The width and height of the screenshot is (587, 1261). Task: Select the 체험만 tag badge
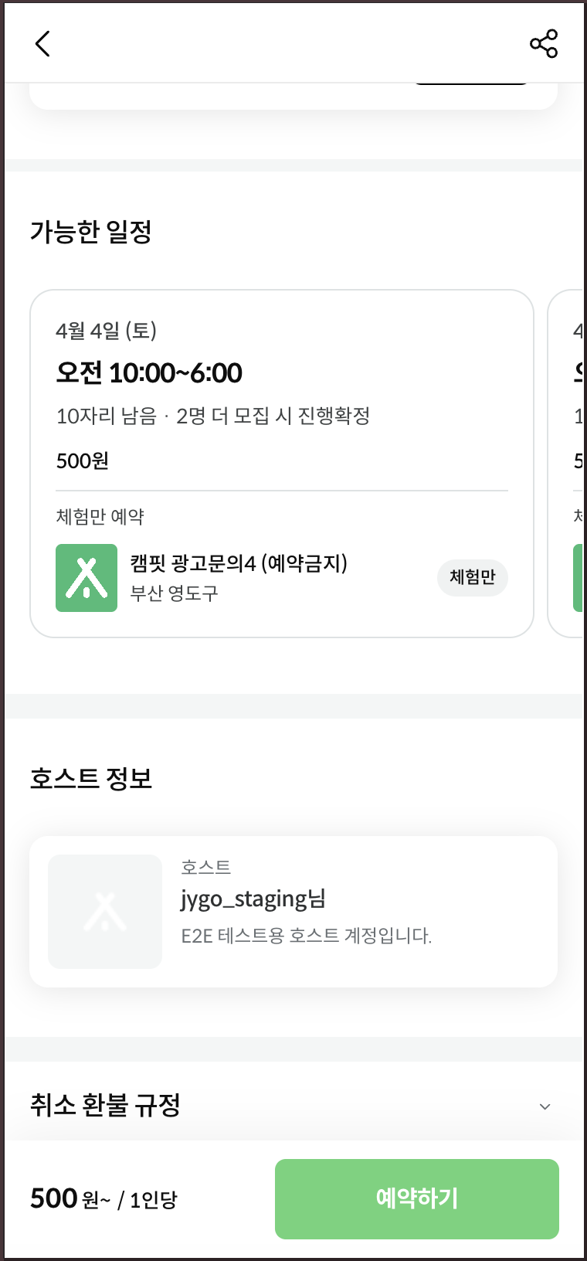[x=473, y=578]
